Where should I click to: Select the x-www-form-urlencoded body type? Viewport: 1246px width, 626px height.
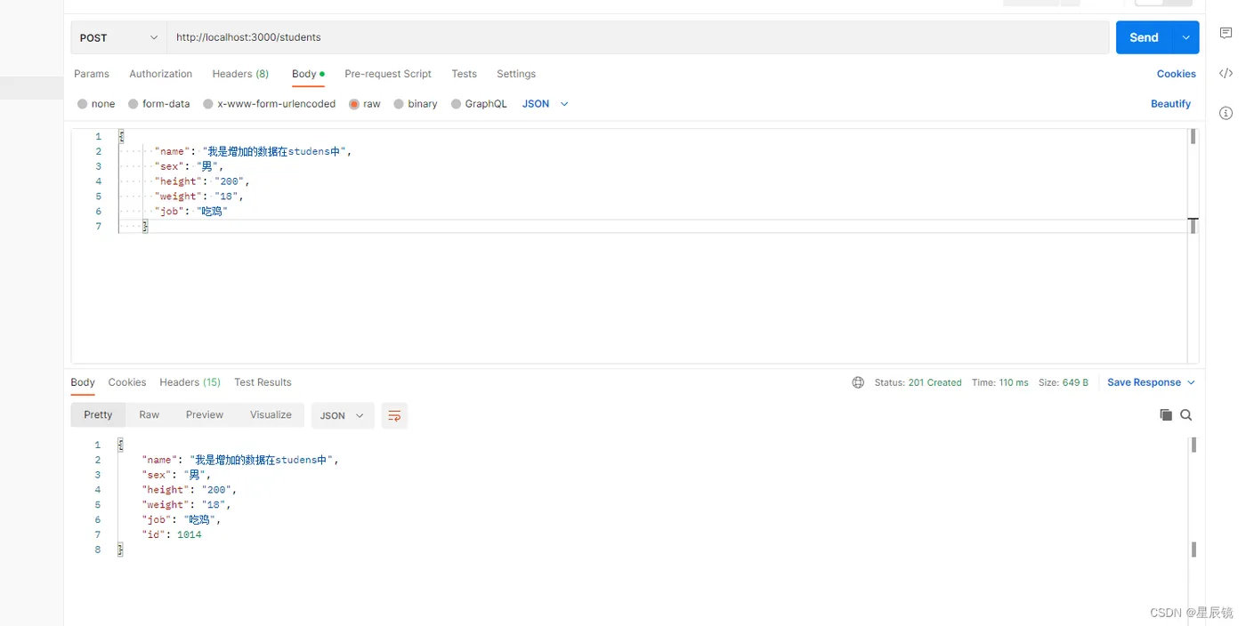tap(270, 104)
